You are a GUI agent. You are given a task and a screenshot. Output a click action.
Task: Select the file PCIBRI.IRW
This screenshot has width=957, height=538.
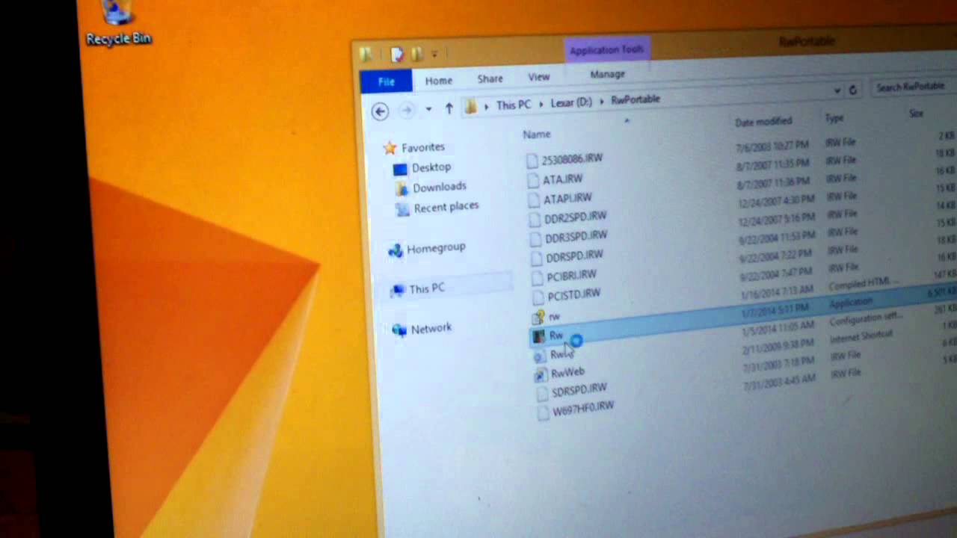point(571,276)
